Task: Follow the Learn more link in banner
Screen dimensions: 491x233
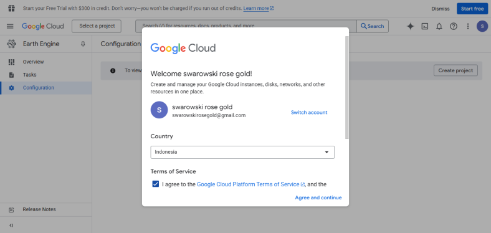Action: (x=259, y=9)
